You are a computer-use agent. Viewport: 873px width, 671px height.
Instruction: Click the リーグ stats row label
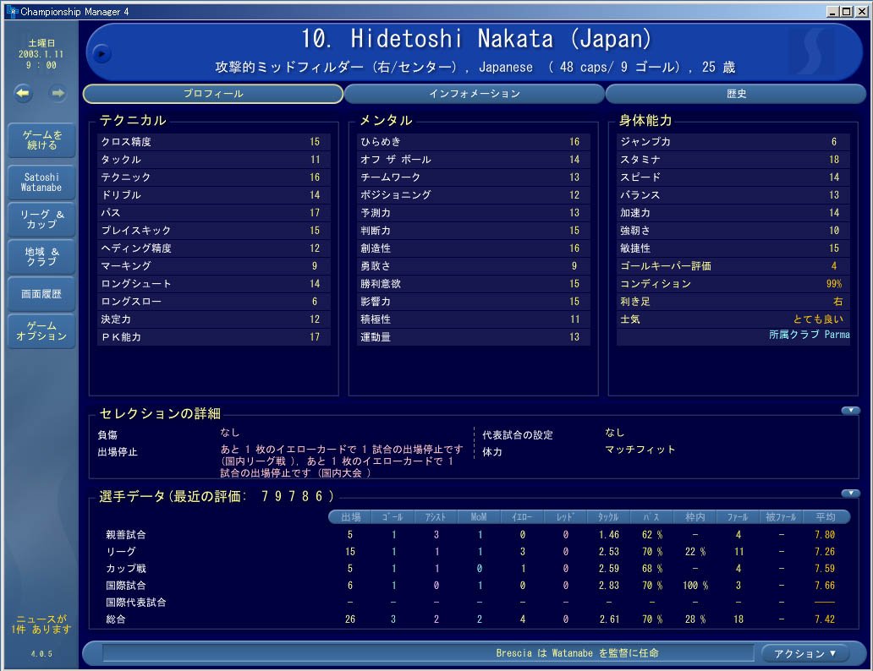(121, 552)
